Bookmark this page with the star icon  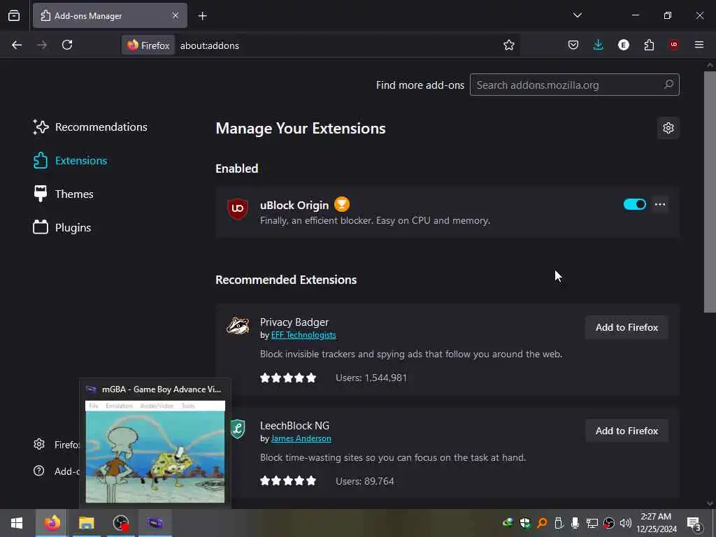509,45
